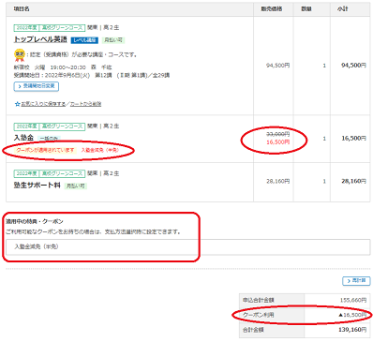Click the 受講開始日：2022年9月6日(火) line
373x342 pixels.
[92, 75]
